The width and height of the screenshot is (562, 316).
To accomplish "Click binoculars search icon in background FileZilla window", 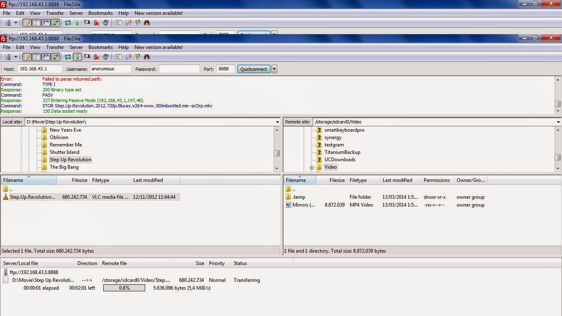I will tap(147, 23).
